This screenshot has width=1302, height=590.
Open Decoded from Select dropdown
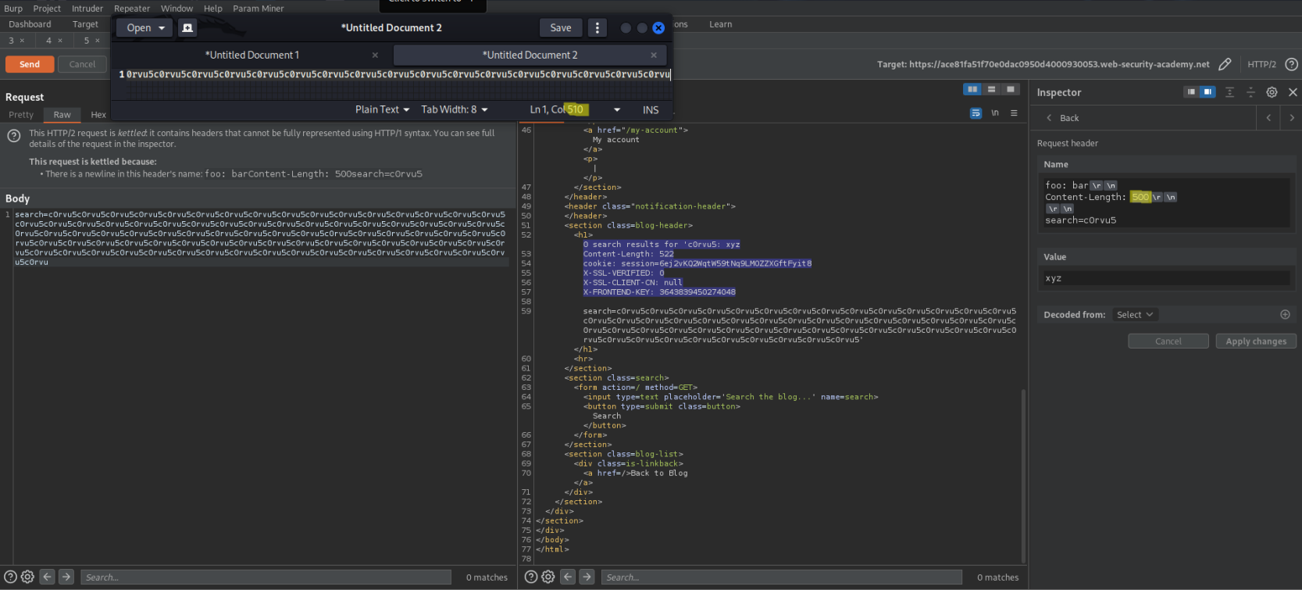click(1135, 314)
